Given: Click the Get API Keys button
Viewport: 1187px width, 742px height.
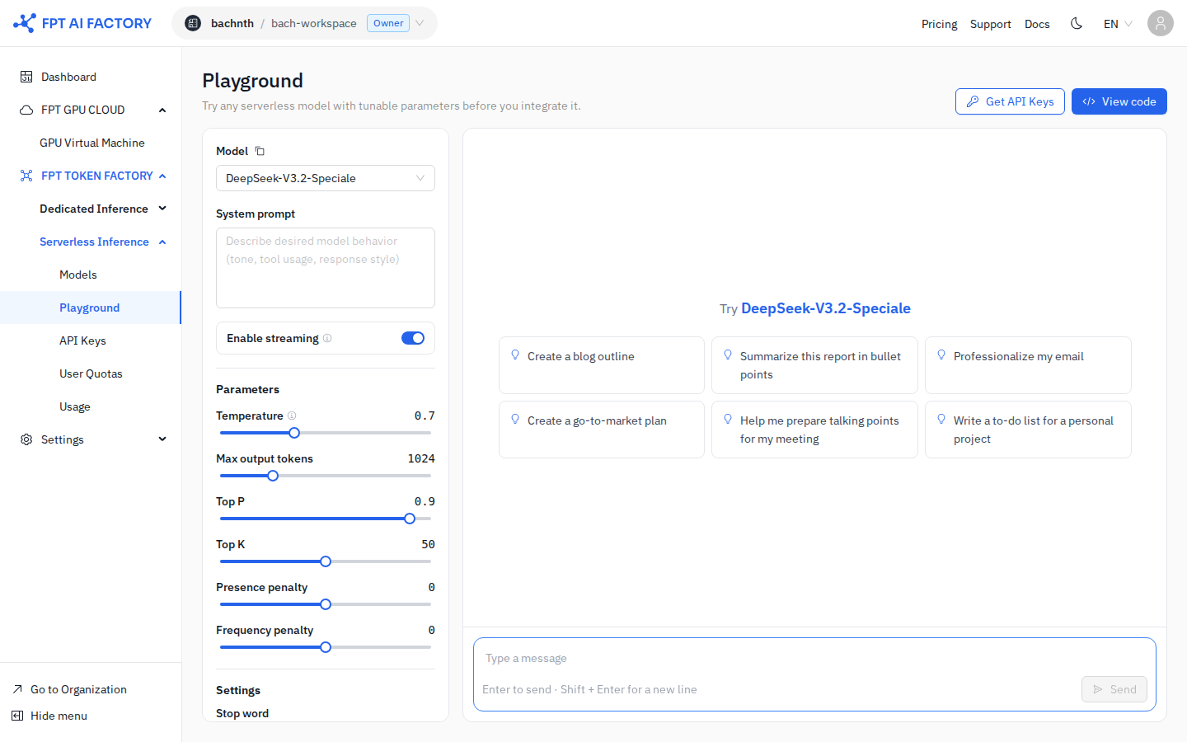Looking at the screenshot, I should pos(1010,101).
